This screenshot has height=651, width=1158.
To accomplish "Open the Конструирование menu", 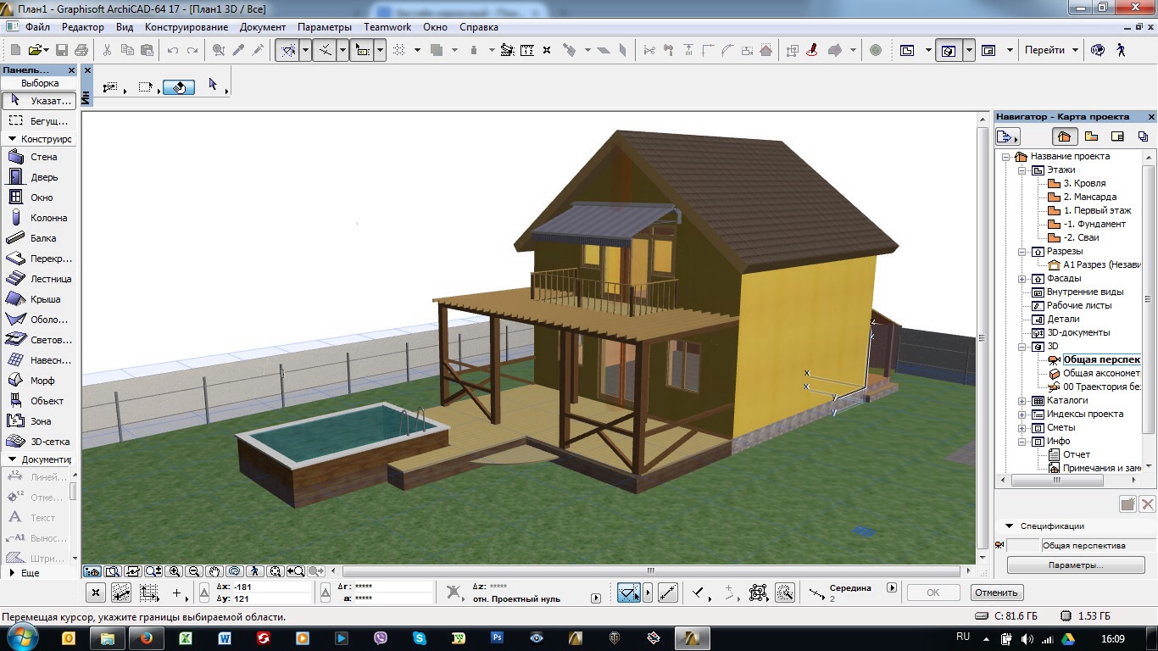I will (187, 27).
